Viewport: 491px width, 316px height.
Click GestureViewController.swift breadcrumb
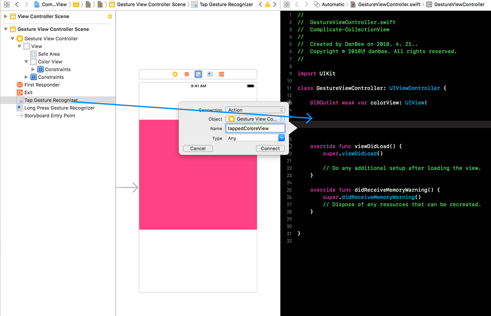tap(385, 4)
